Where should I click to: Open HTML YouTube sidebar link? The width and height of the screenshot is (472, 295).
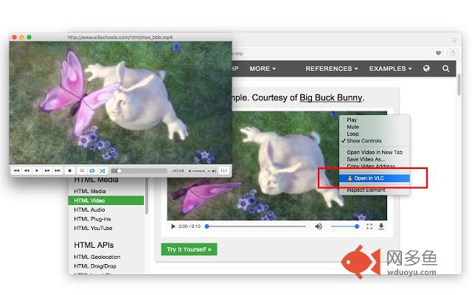[93, 228]
